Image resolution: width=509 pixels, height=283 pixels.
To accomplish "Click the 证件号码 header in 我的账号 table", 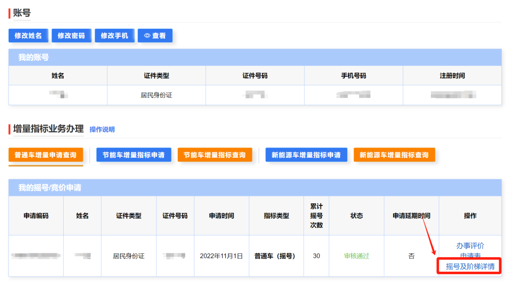I will 255,75.
